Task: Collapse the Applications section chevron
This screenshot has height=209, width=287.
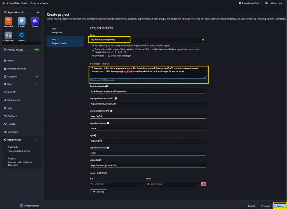Action: [38, 12]
